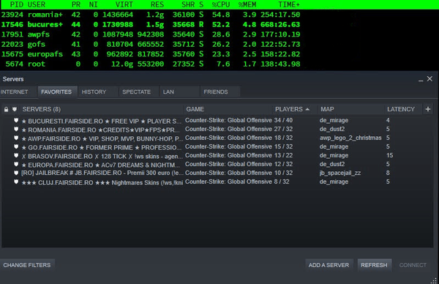Refresh the server list
439x284 pixels.
(x=374, y=265)
